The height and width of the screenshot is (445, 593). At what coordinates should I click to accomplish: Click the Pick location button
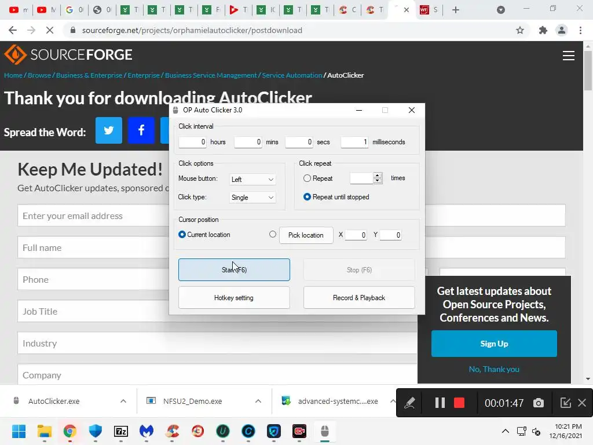coord(306,235)
